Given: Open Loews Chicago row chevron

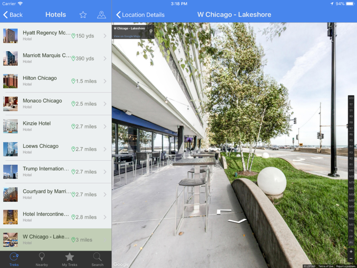Looking at the screenshot, I should point(105,149).
